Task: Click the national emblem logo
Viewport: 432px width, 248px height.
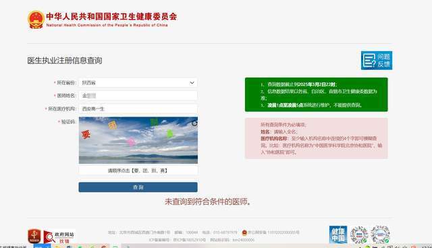Action: click(x=36, y=20)
